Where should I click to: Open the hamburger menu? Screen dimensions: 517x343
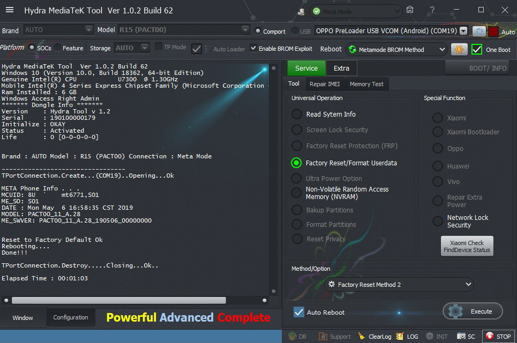(10, 10)
